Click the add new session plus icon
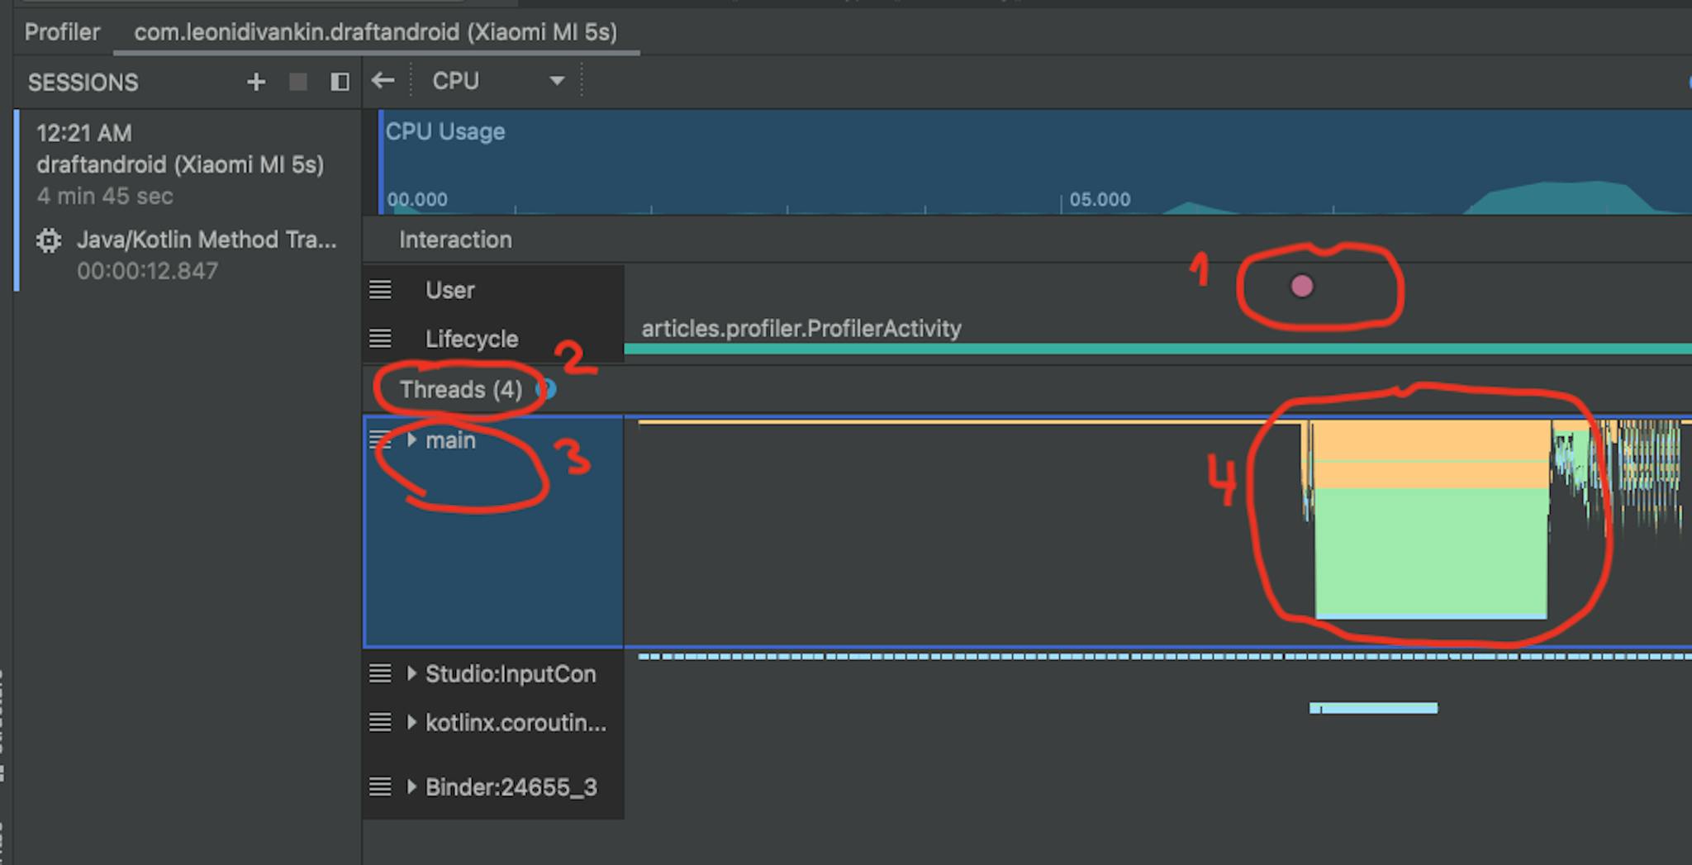Image resolution: width=1692 pixels, height=865 pixels. point(255,82)
